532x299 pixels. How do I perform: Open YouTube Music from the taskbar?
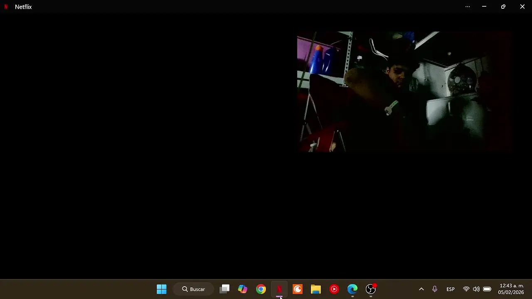tap(334, 289)
